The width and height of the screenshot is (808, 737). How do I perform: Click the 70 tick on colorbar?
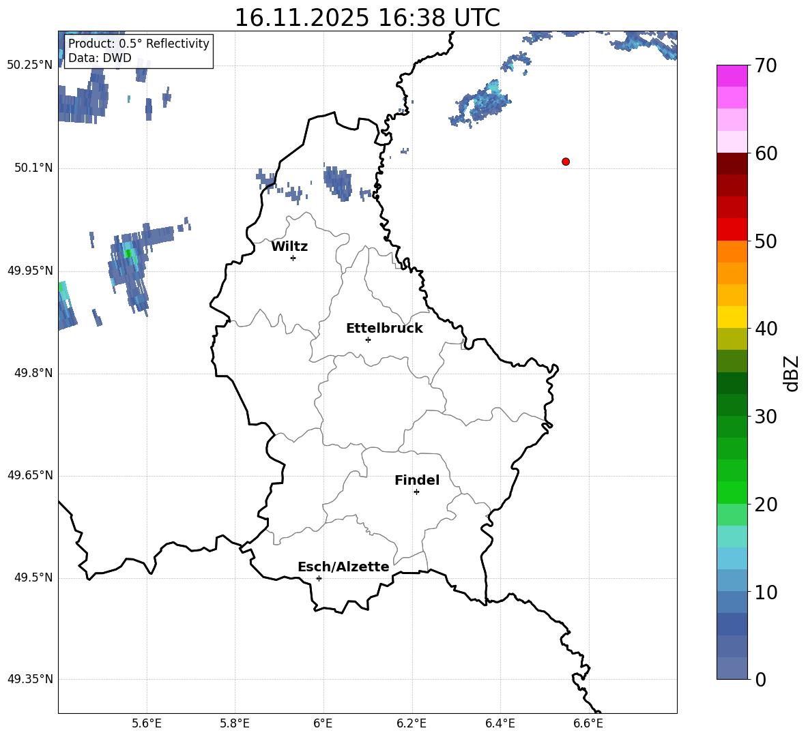pyautogui.click(x=766, y=65)
